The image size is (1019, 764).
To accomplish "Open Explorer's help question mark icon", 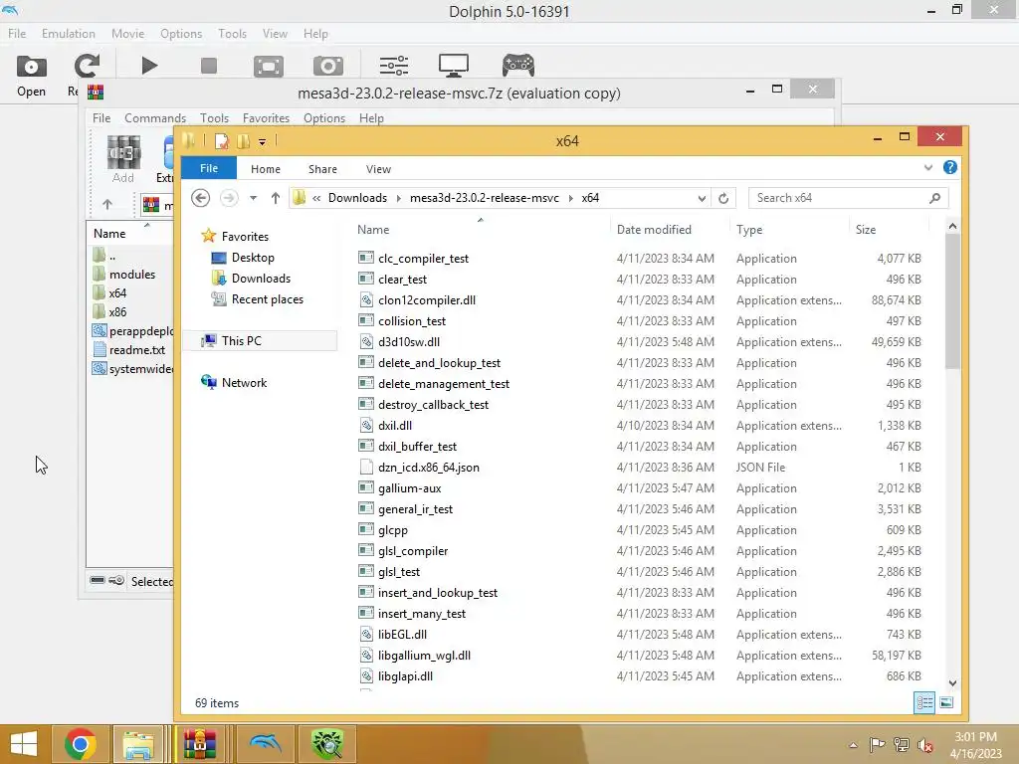I will coord(949,167).
